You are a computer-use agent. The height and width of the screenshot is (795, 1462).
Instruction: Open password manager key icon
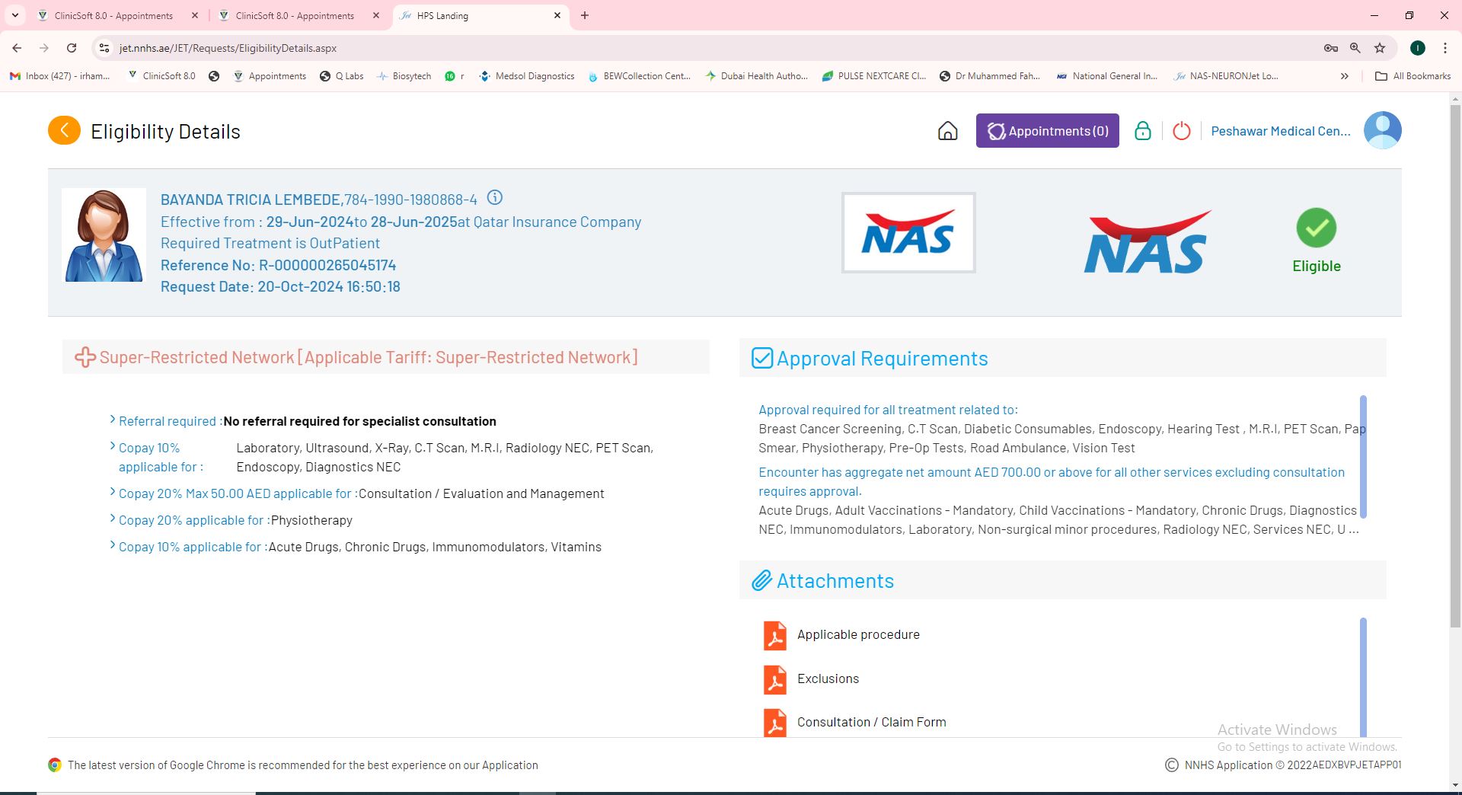coord(1331,48)
